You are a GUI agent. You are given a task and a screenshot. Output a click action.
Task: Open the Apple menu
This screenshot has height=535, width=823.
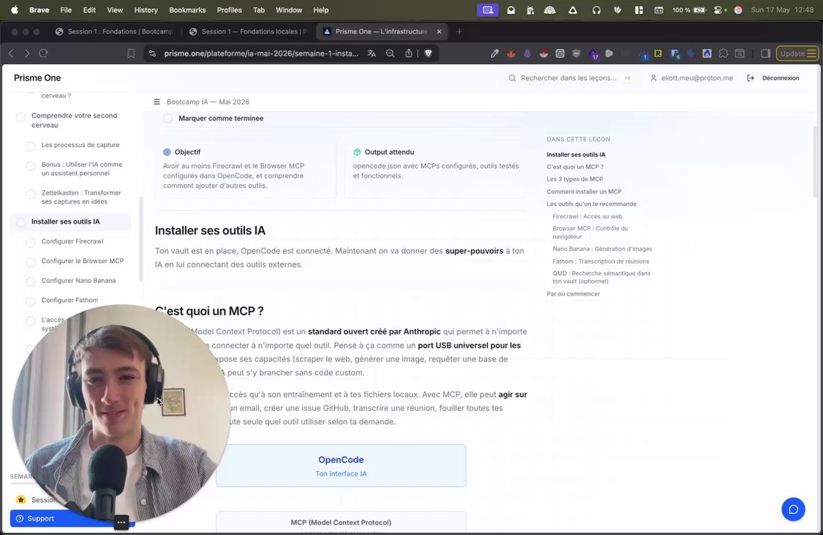tap(14, 10)
